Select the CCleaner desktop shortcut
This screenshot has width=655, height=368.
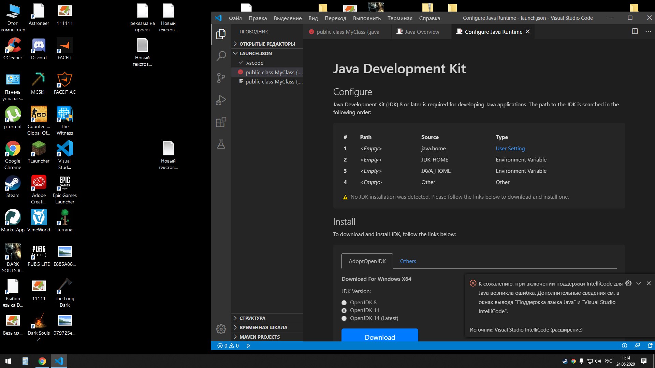coord(13,49)
